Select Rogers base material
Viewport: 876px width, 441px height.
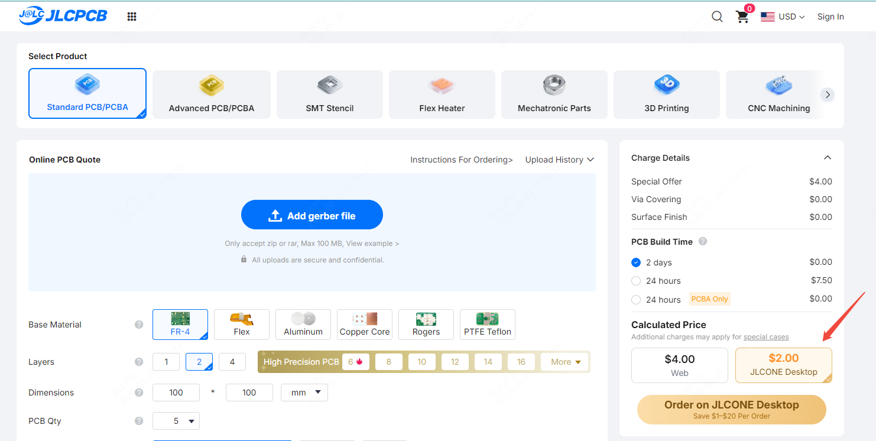(x=426, y=325)
